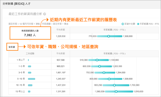The height and width of the screenshot is (97, 161).
Task: Click the median marker in the 15 年以上 row
Action: click(116, 91)
